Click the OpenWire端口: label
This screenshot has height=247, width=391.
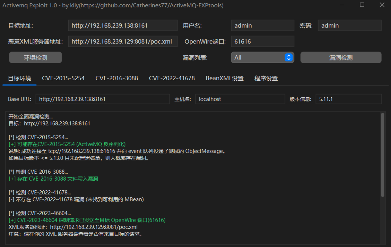coord(205,42)
